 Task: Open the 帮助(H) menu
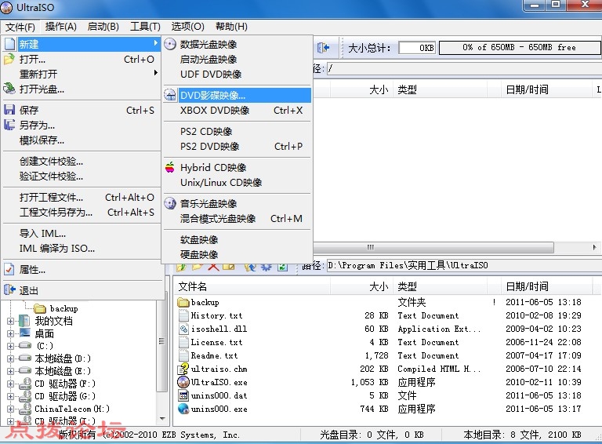tap(231, 27)
